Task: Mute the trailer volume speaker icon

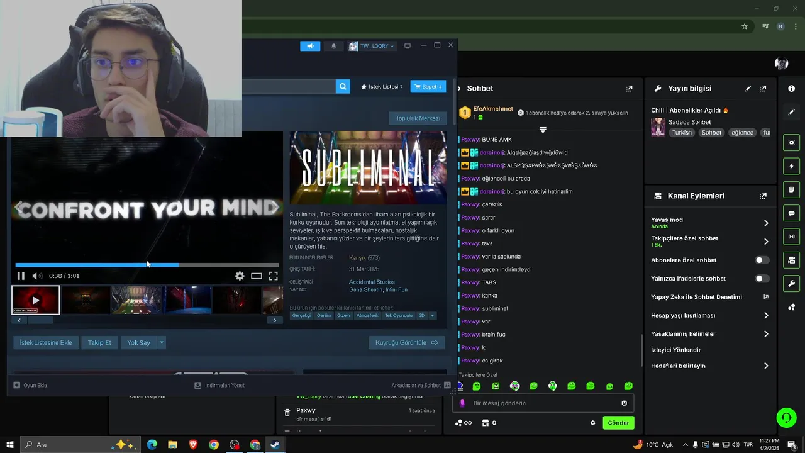Action: pyautogui.click(x=37, y=276)
